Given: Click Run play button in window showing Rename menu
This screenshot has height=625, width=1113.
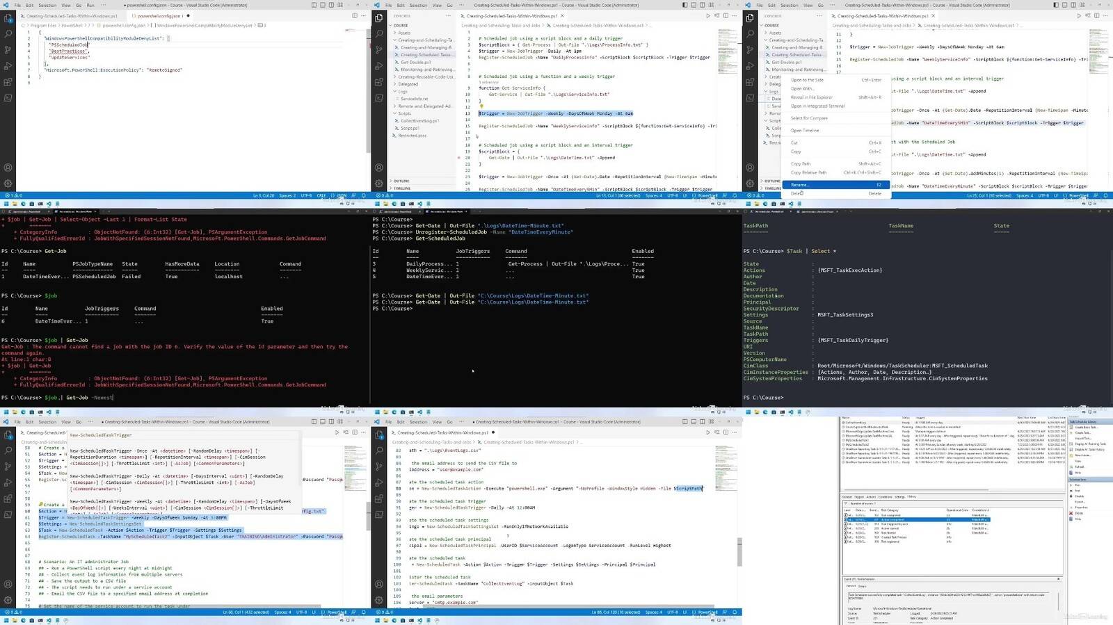Looking at the screenshot, I should point(1079,15).
